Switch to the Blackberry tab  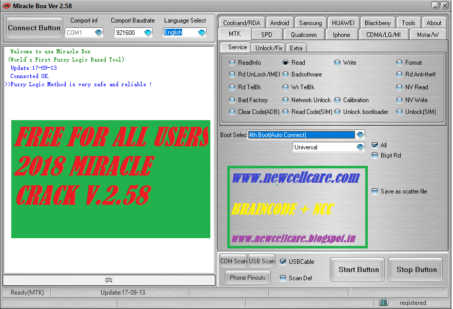(x=378, y=23)
